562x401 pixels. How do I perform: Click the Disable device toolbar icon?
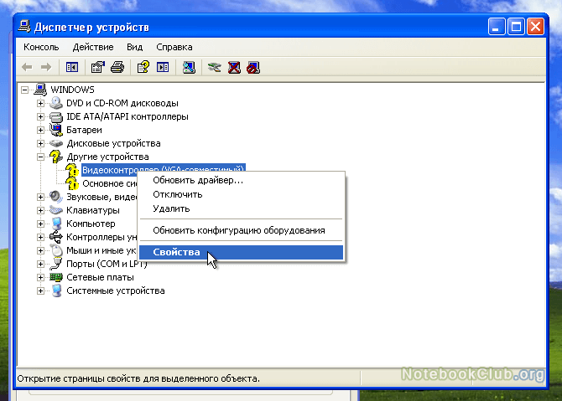(253, 67)
